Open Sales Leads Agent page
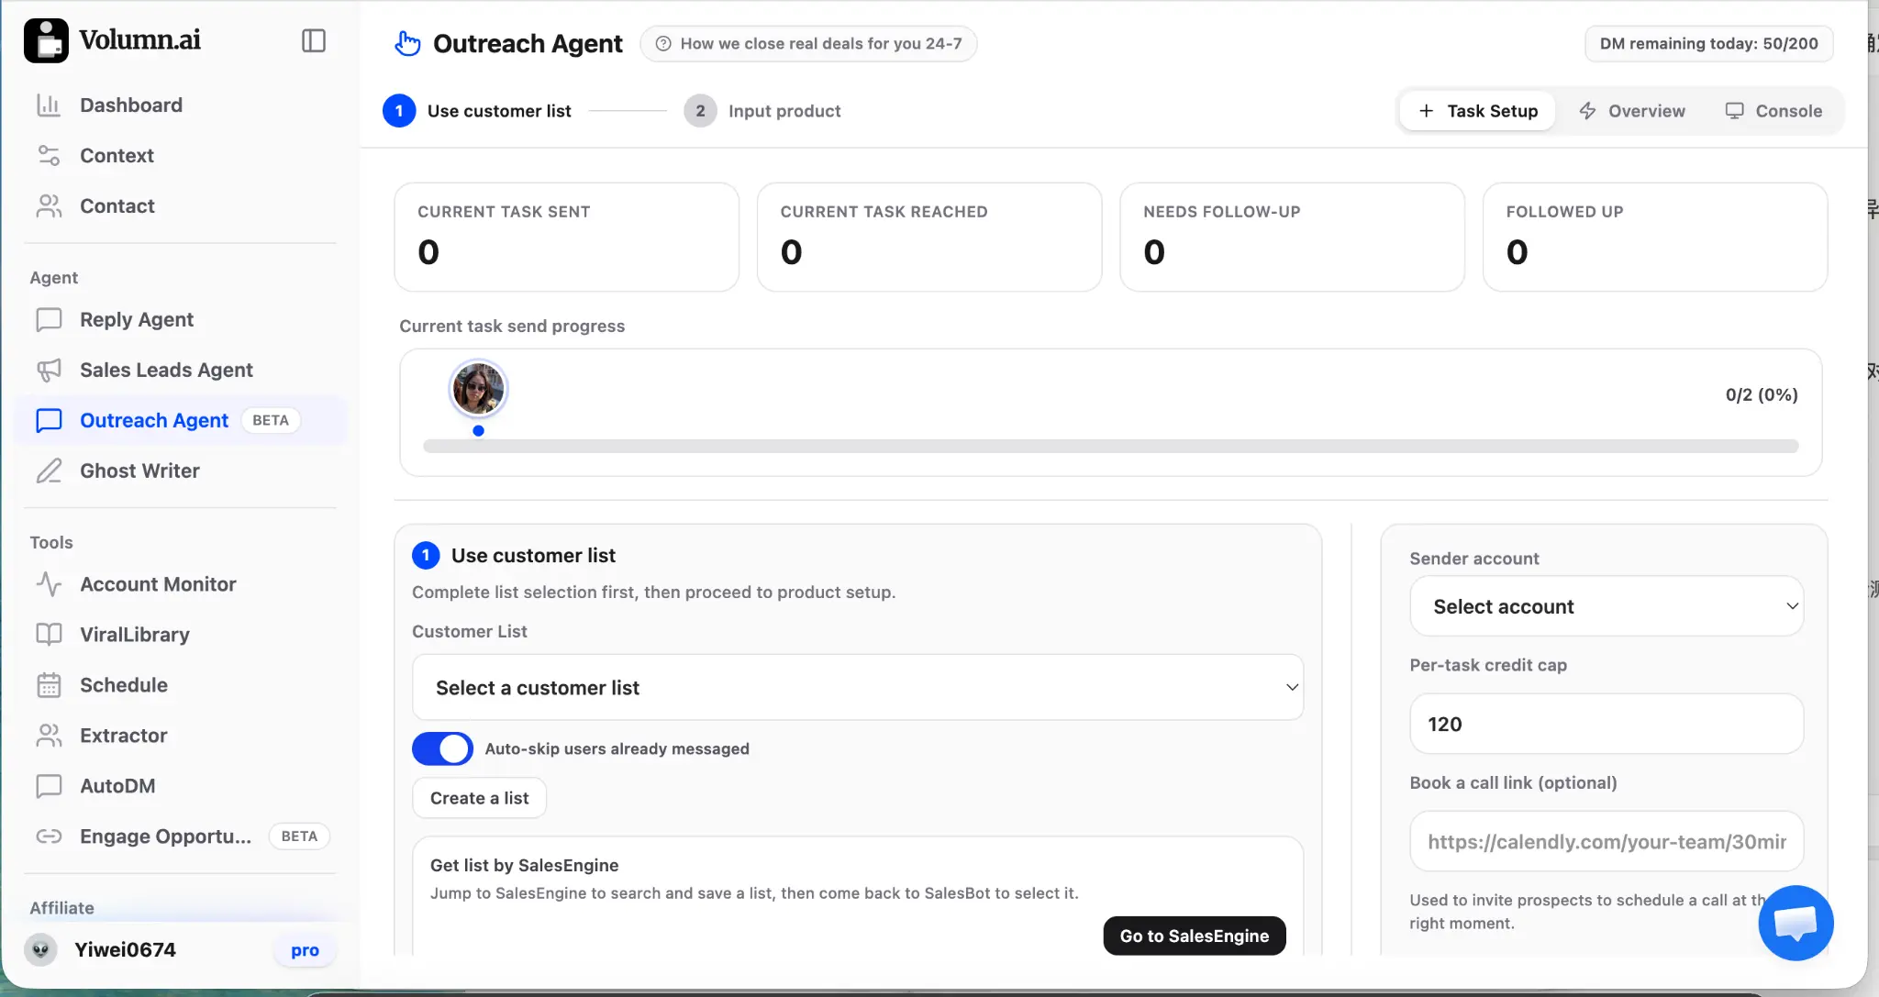 click(180, 370)
